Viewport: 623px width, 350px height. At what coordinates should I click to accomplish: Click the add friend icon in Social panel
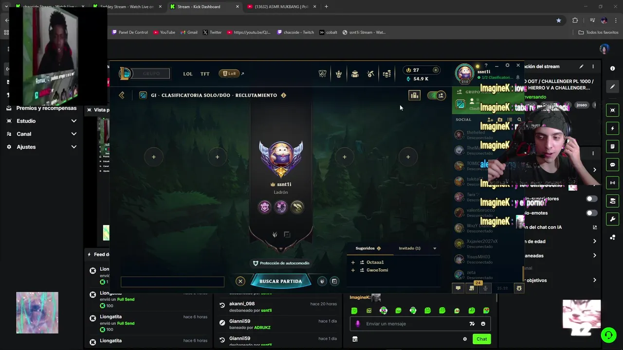pyautogui.click(x=490, y=119)
